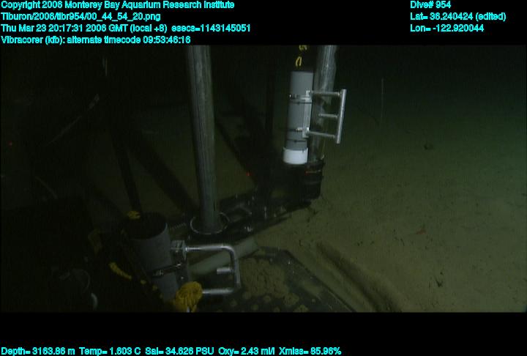Click the 'Temp= 1.603 C' reading

pyautogui.click(x=110, y=352)
